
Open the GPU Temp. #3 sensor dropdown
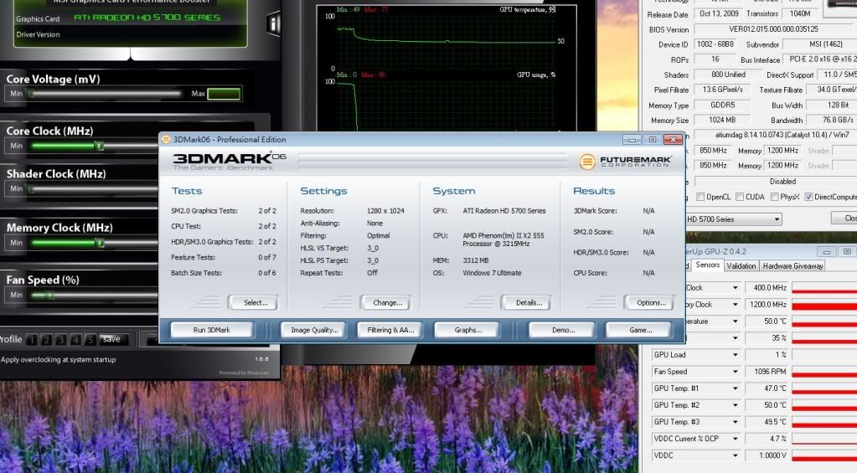(736, 422)
